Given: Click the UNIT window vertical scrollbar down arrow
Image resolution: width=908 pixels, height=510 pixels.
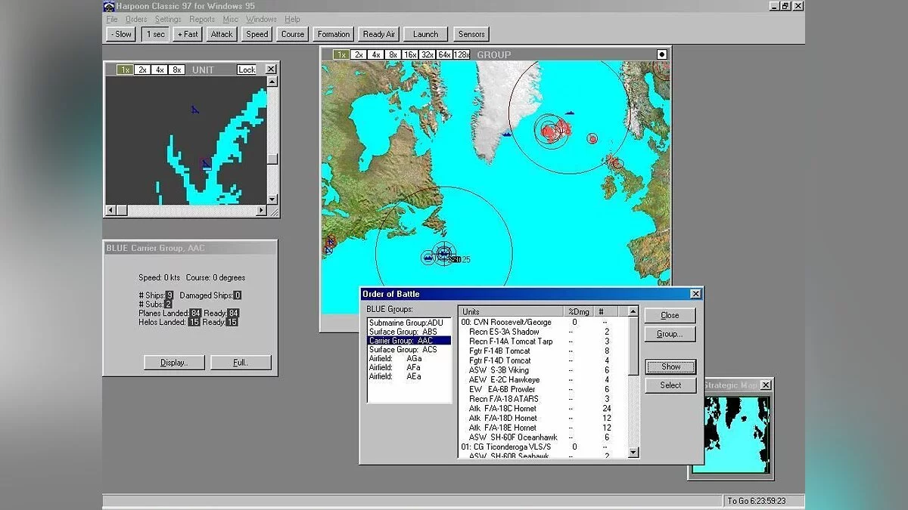Looking at the screenshot, I should pos(272,199).
